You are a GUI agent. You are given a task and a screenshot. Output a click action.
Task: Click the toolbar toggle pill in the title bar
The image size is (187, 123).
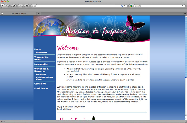tap(184, 1)
